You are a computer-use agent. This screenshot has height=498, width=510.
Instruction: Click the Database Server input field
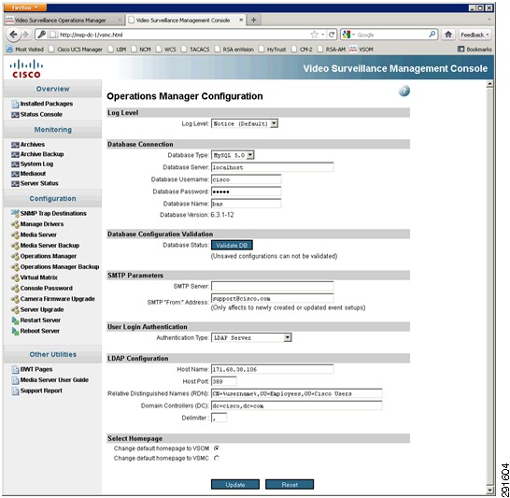[273, 167]
